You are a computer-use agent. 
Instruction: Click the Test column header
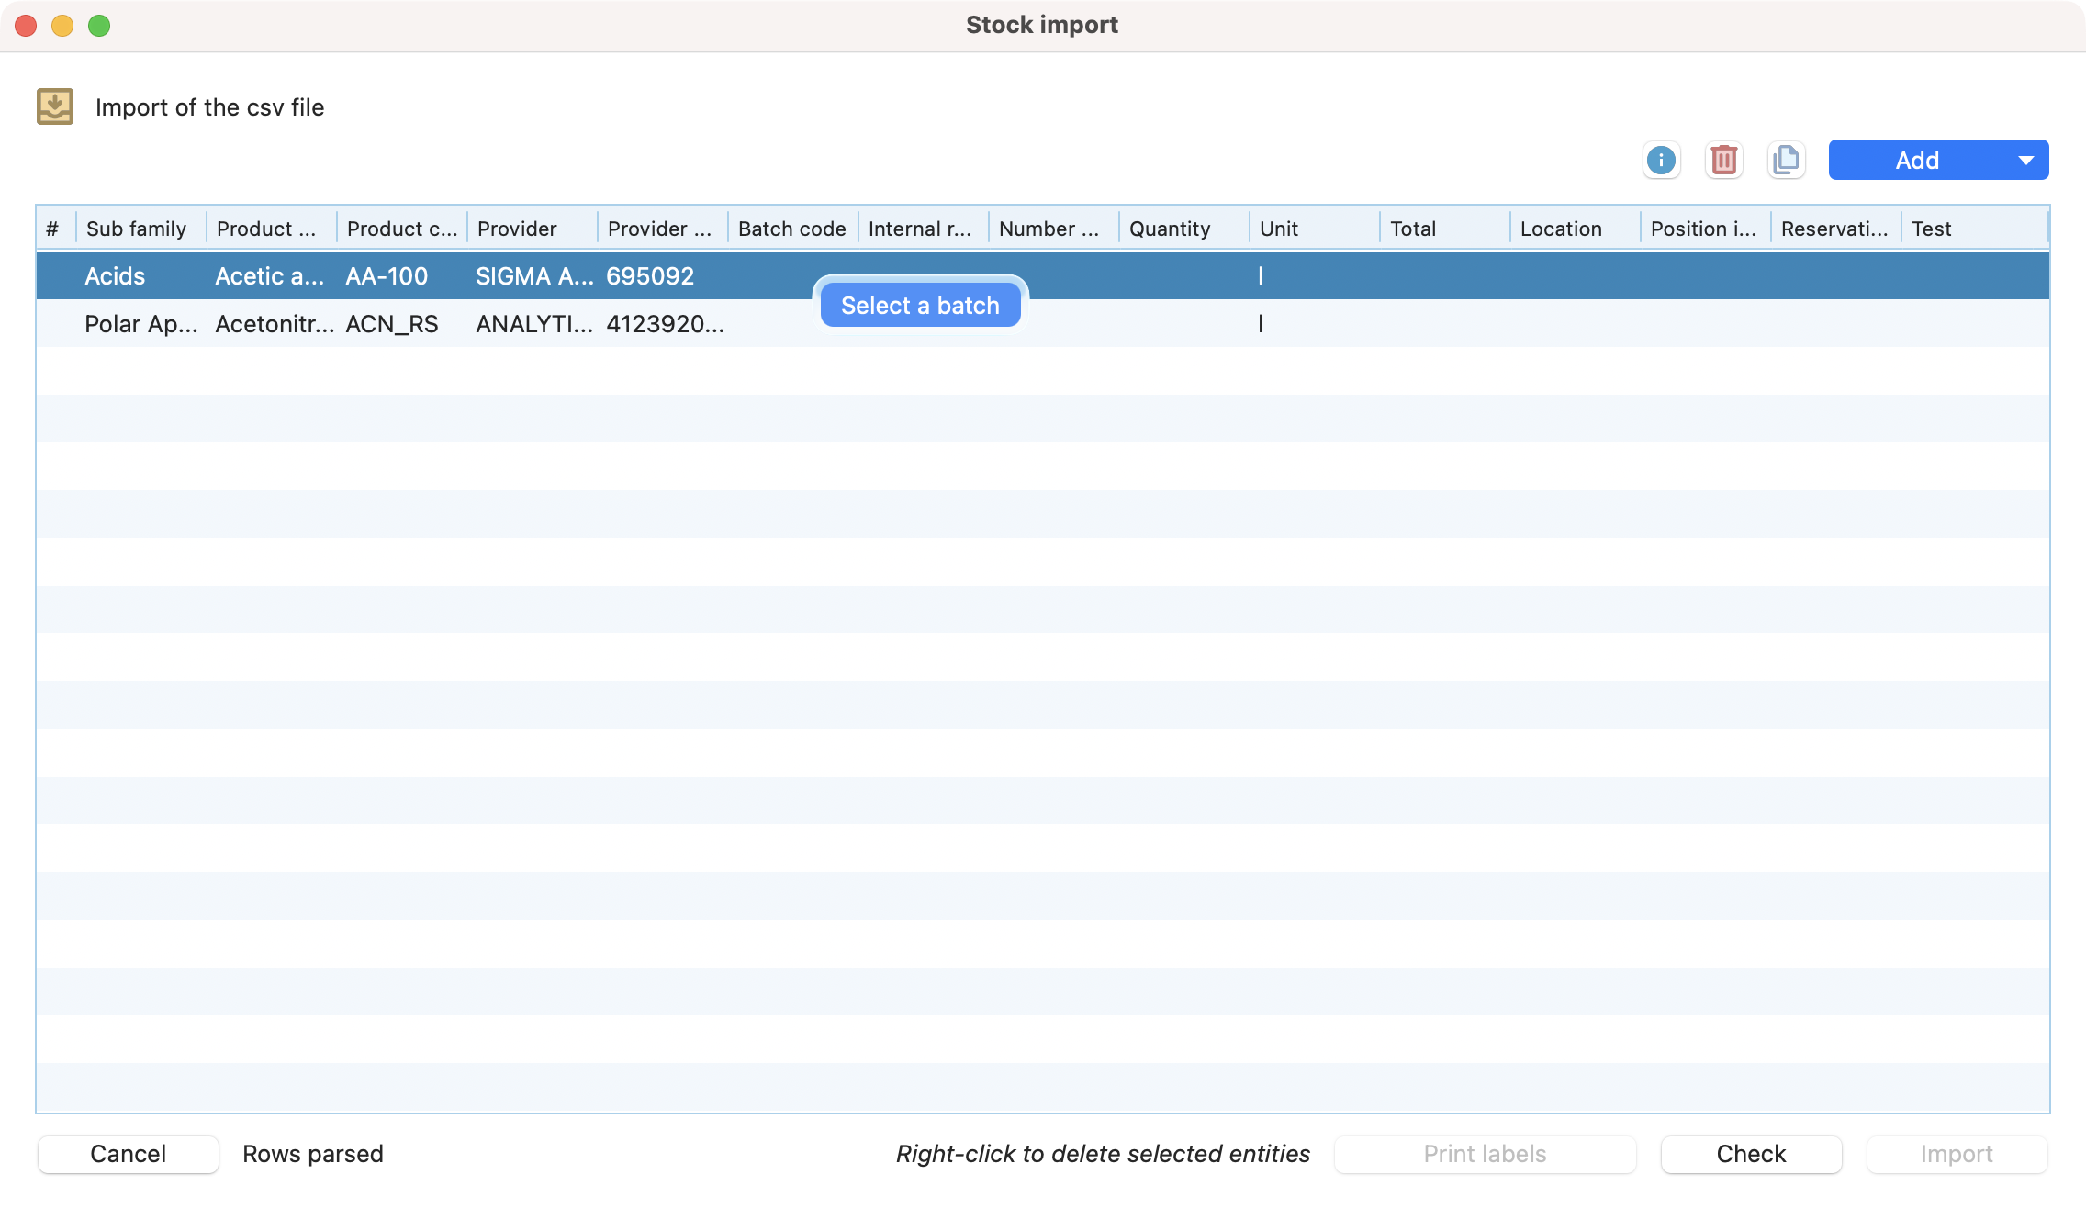(1931, 229)
